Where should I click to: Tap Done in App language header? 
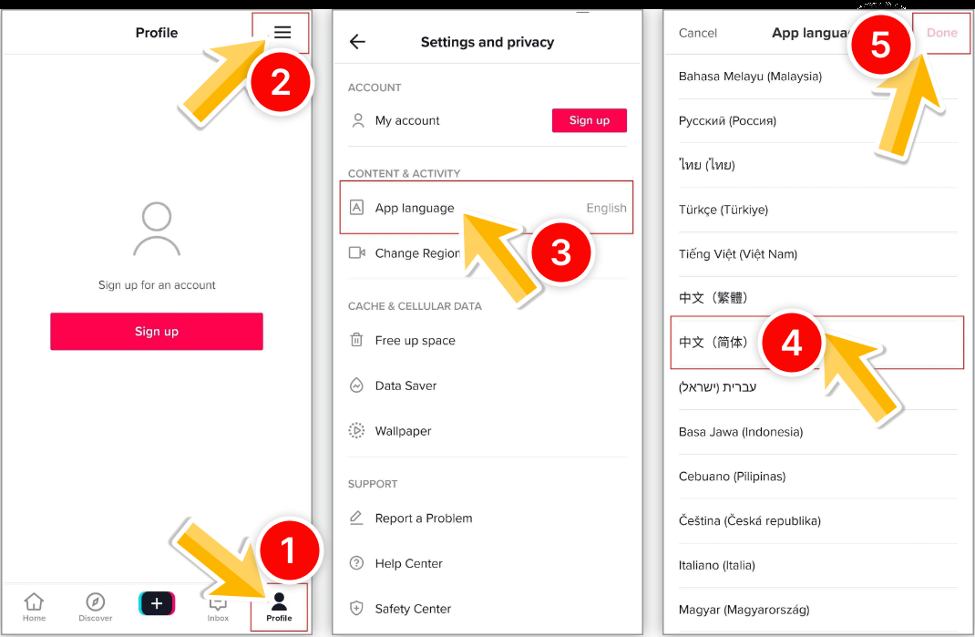click(x=941, y=33)
